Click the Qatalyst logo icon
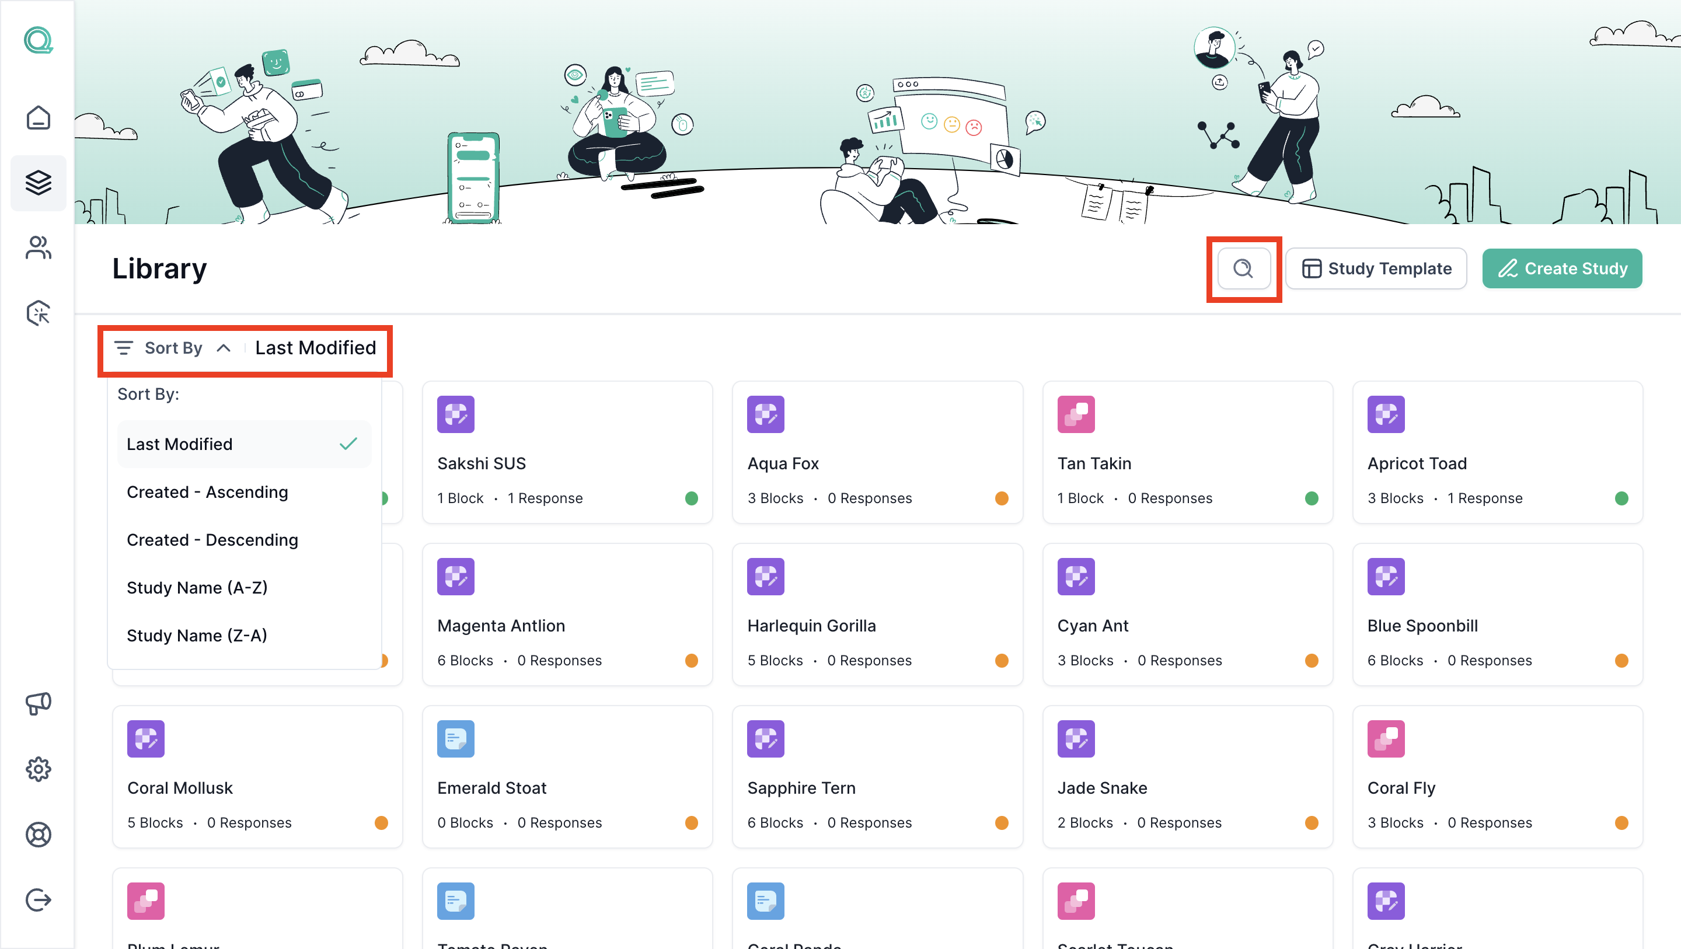1681x949 pixels. [38, 40]
